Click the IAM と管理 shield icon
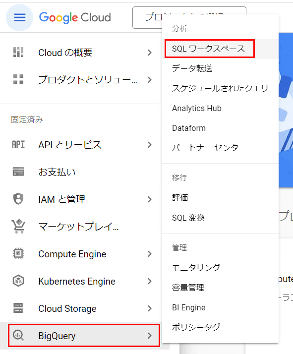 tap(18, 199)
